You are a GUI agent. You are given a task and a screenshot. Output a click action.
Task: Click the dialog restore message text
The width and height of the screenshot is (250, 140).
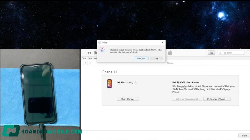tap(136, 51)
